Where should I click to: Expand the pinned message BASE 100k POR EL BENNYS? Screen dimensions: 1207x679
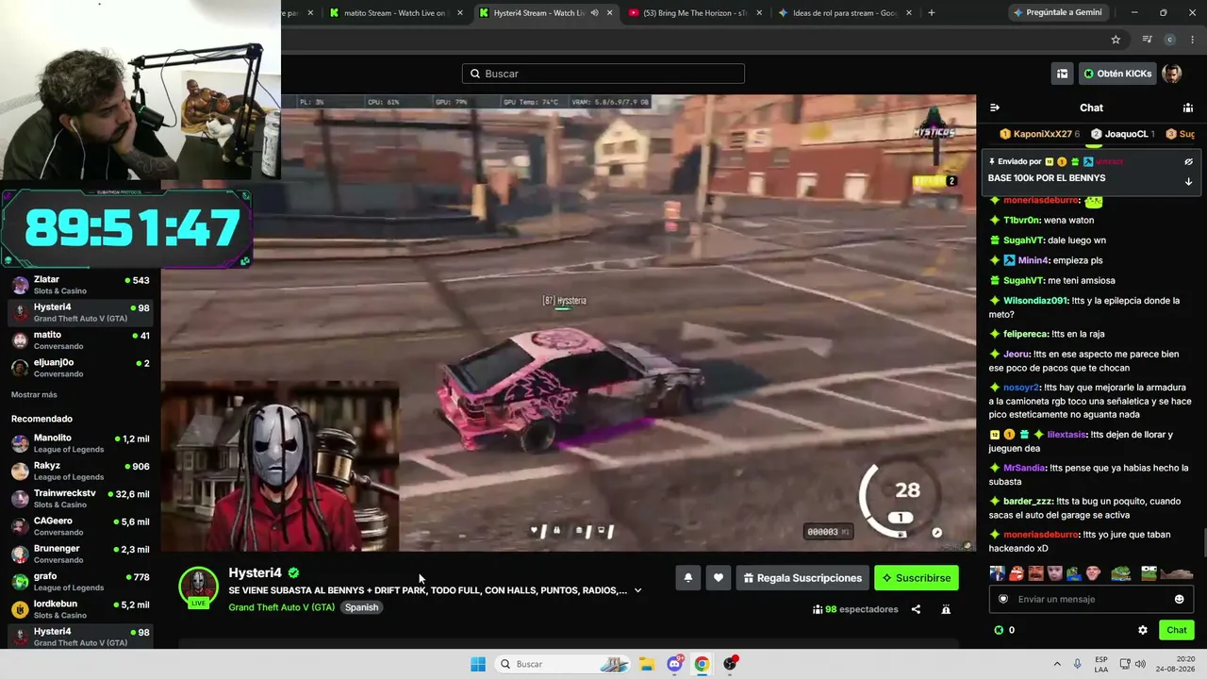coord(1188,181)
